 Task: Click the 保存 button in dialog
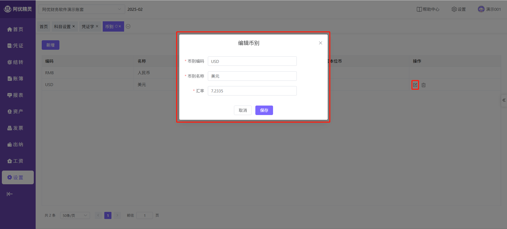click(x=264, y=110)
